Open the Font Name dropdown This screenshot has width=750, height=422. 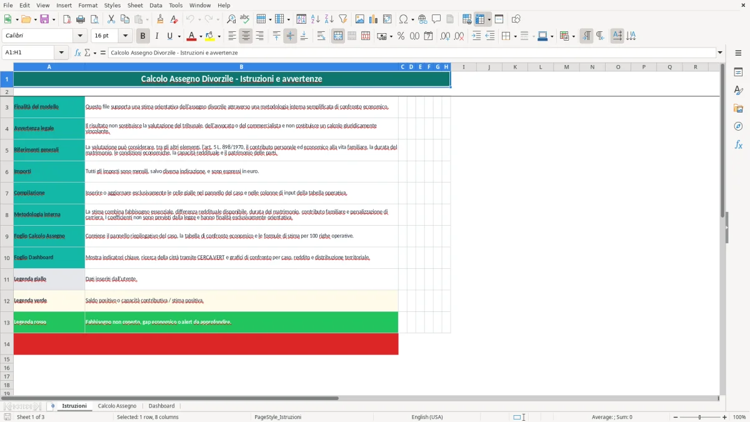79,36
